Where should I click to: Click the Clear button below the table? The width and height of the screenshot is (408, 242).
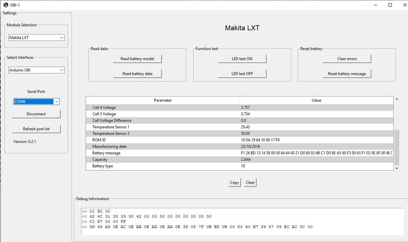(250, 182)
